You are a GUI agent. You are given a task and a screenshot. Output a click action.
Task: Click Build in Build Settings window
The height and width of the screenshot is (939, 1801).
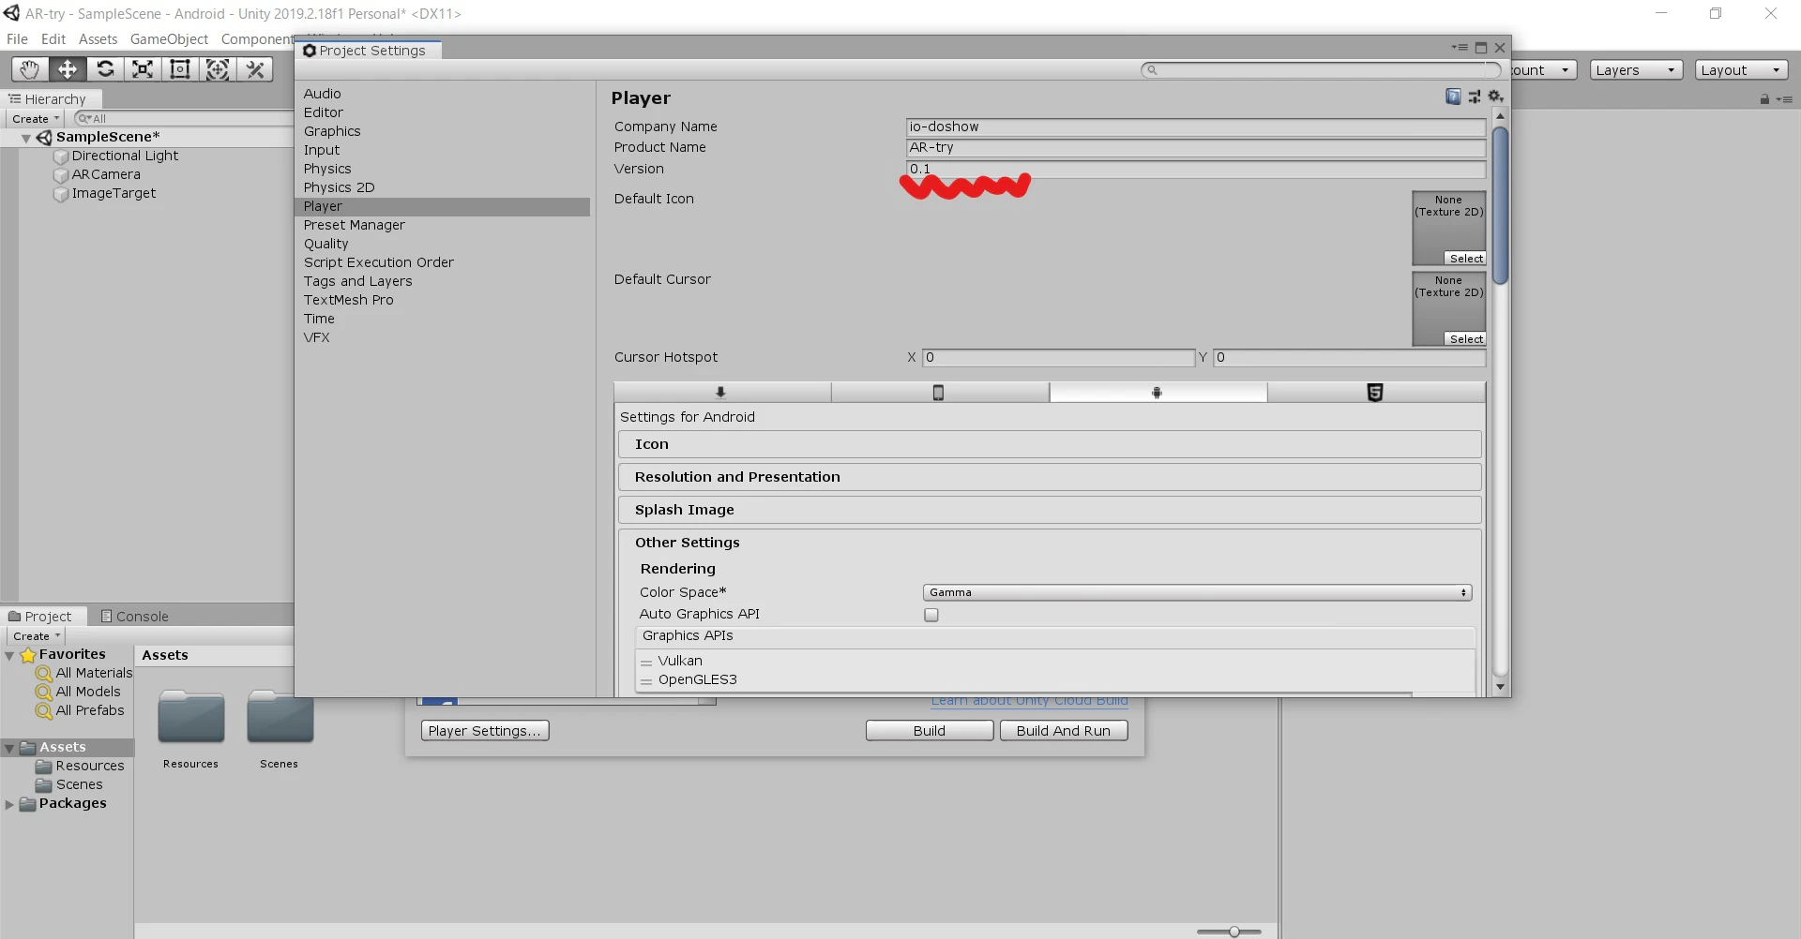click(x=930, y=731)
